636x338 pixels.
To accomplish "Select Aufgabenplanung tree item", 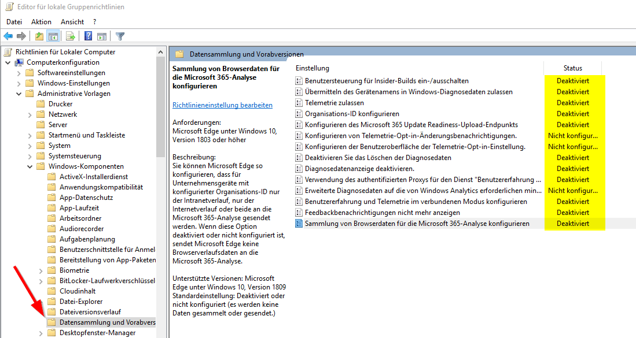I will 87,239.
